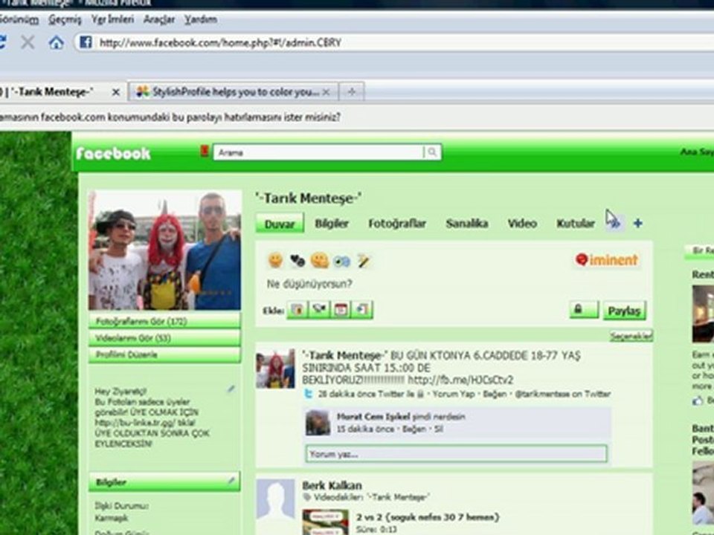Close the Tarık Menteşe browser tab
Viewport: 714px width, 535px height.
pyautogui.click(x=116, y=92)
